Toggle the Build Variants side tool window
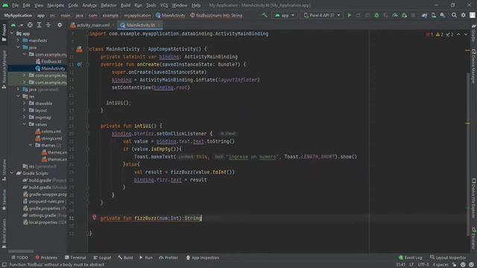The height and width of the screenshot is (268, 477). pyautogui.click(x=4, y=232)
